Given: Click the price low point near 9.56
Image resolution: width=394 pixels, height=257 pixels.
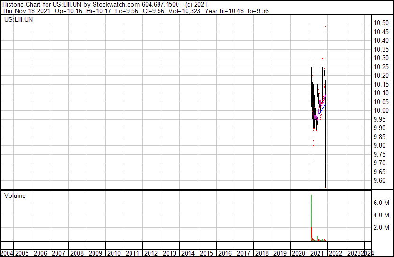Looking at the screenshot, I should 326,187.
